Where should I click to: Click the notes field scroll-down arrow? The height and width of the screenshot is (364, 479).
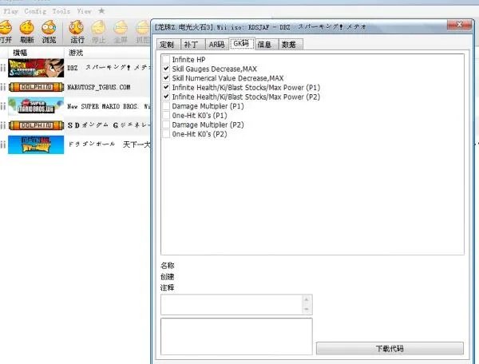click(x=307, y=310)
